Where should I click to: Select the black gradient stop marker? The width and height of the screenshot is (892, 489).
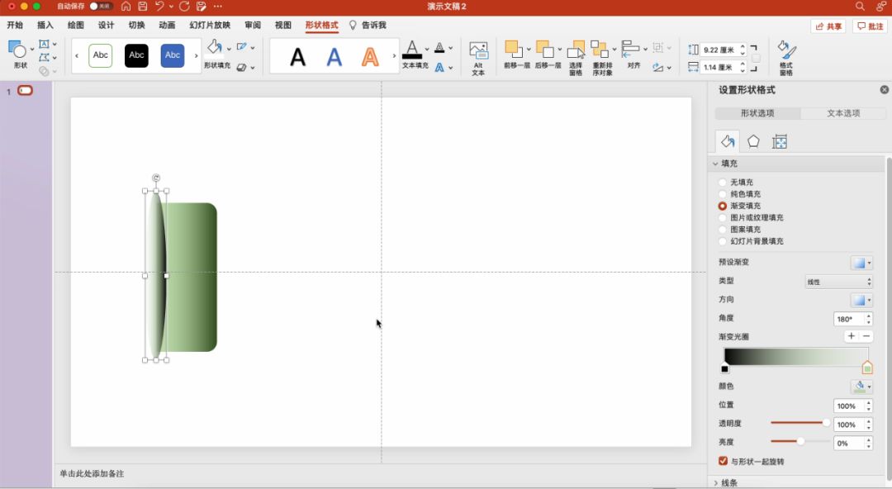point(724,368)
